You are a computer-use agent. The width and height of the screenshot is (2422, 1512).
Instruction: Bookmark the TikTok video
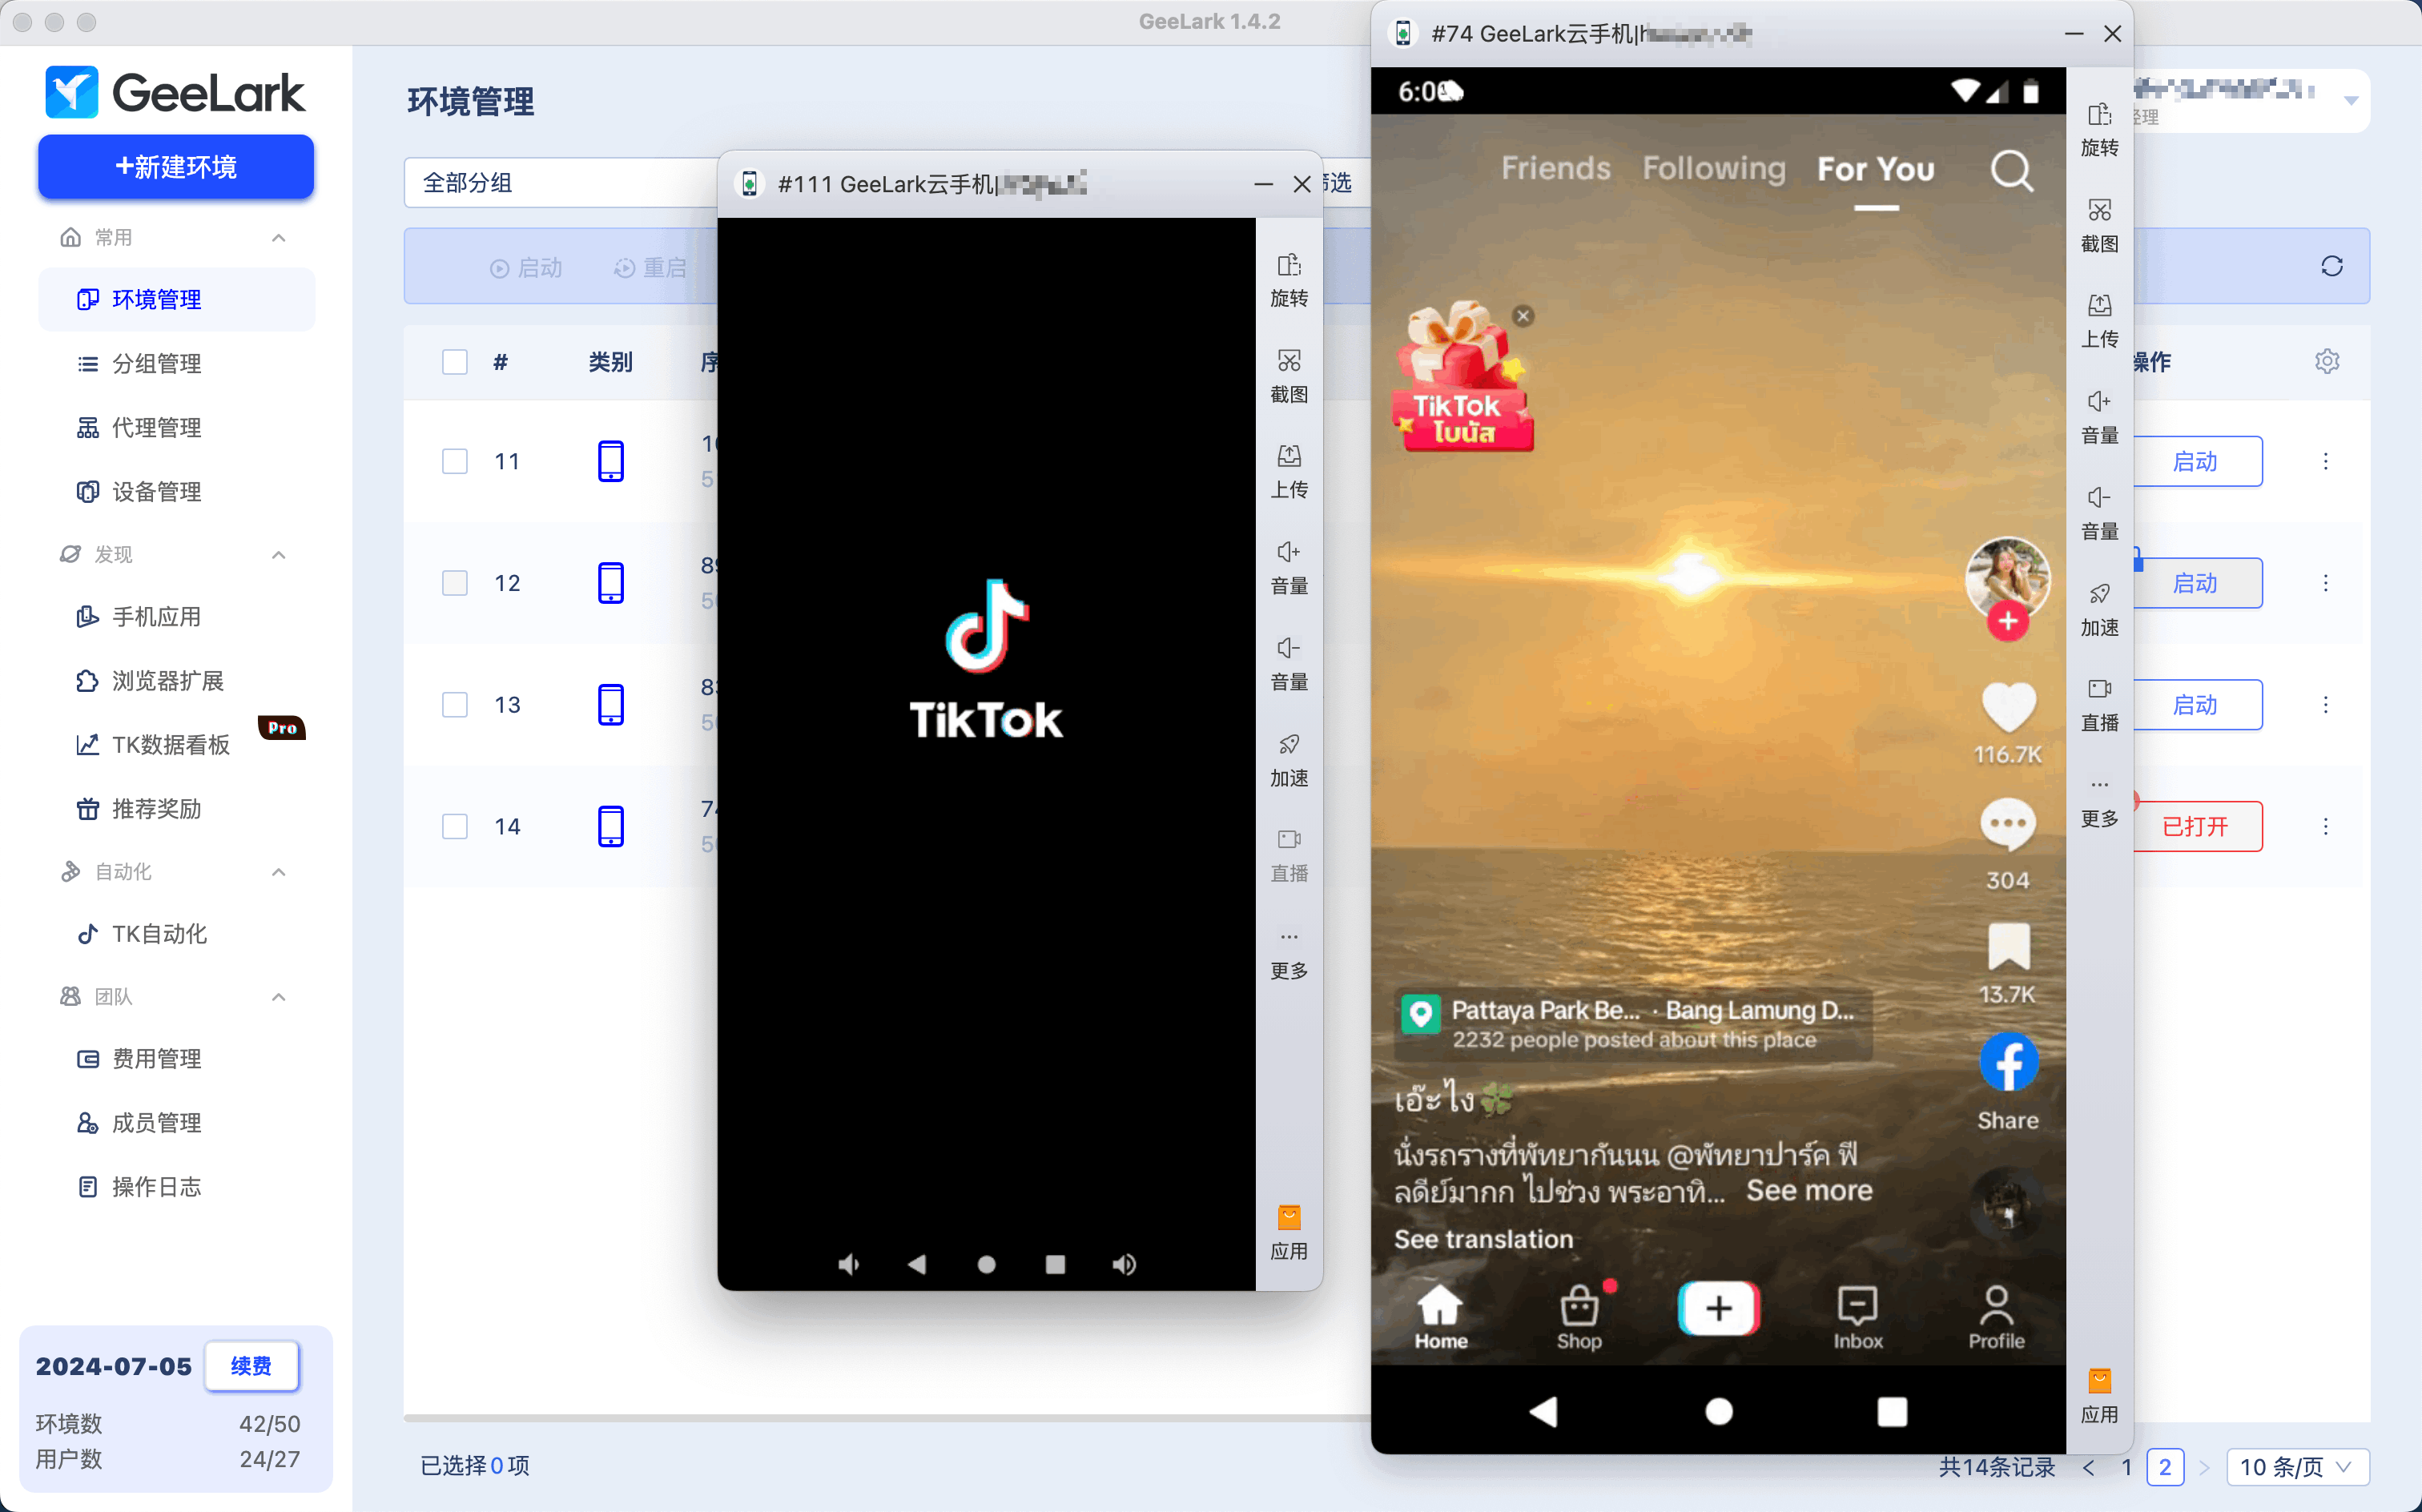[2007, 947]
